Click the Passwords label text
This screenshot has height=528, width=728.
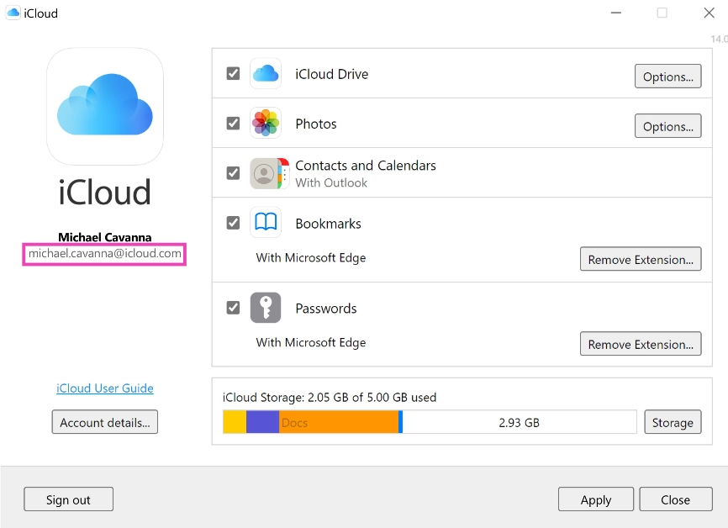tap(326, 309)
